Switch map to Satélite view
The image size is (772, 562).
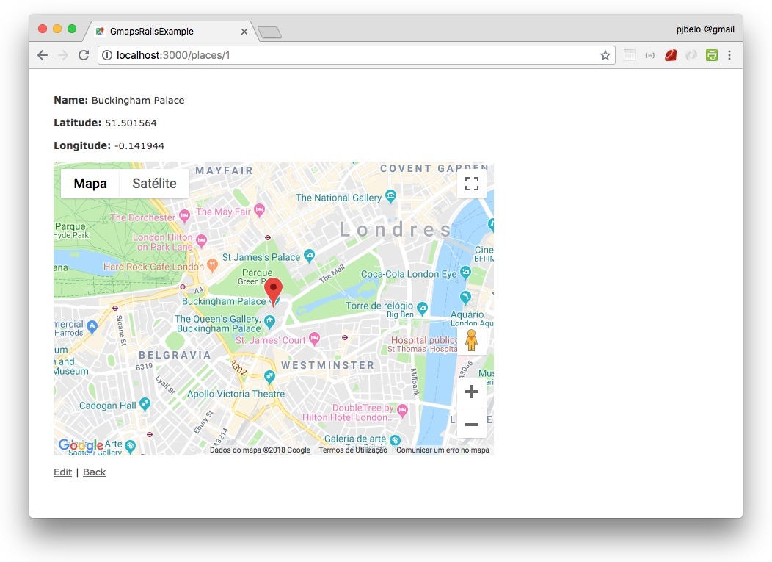[x=154, y=184]
